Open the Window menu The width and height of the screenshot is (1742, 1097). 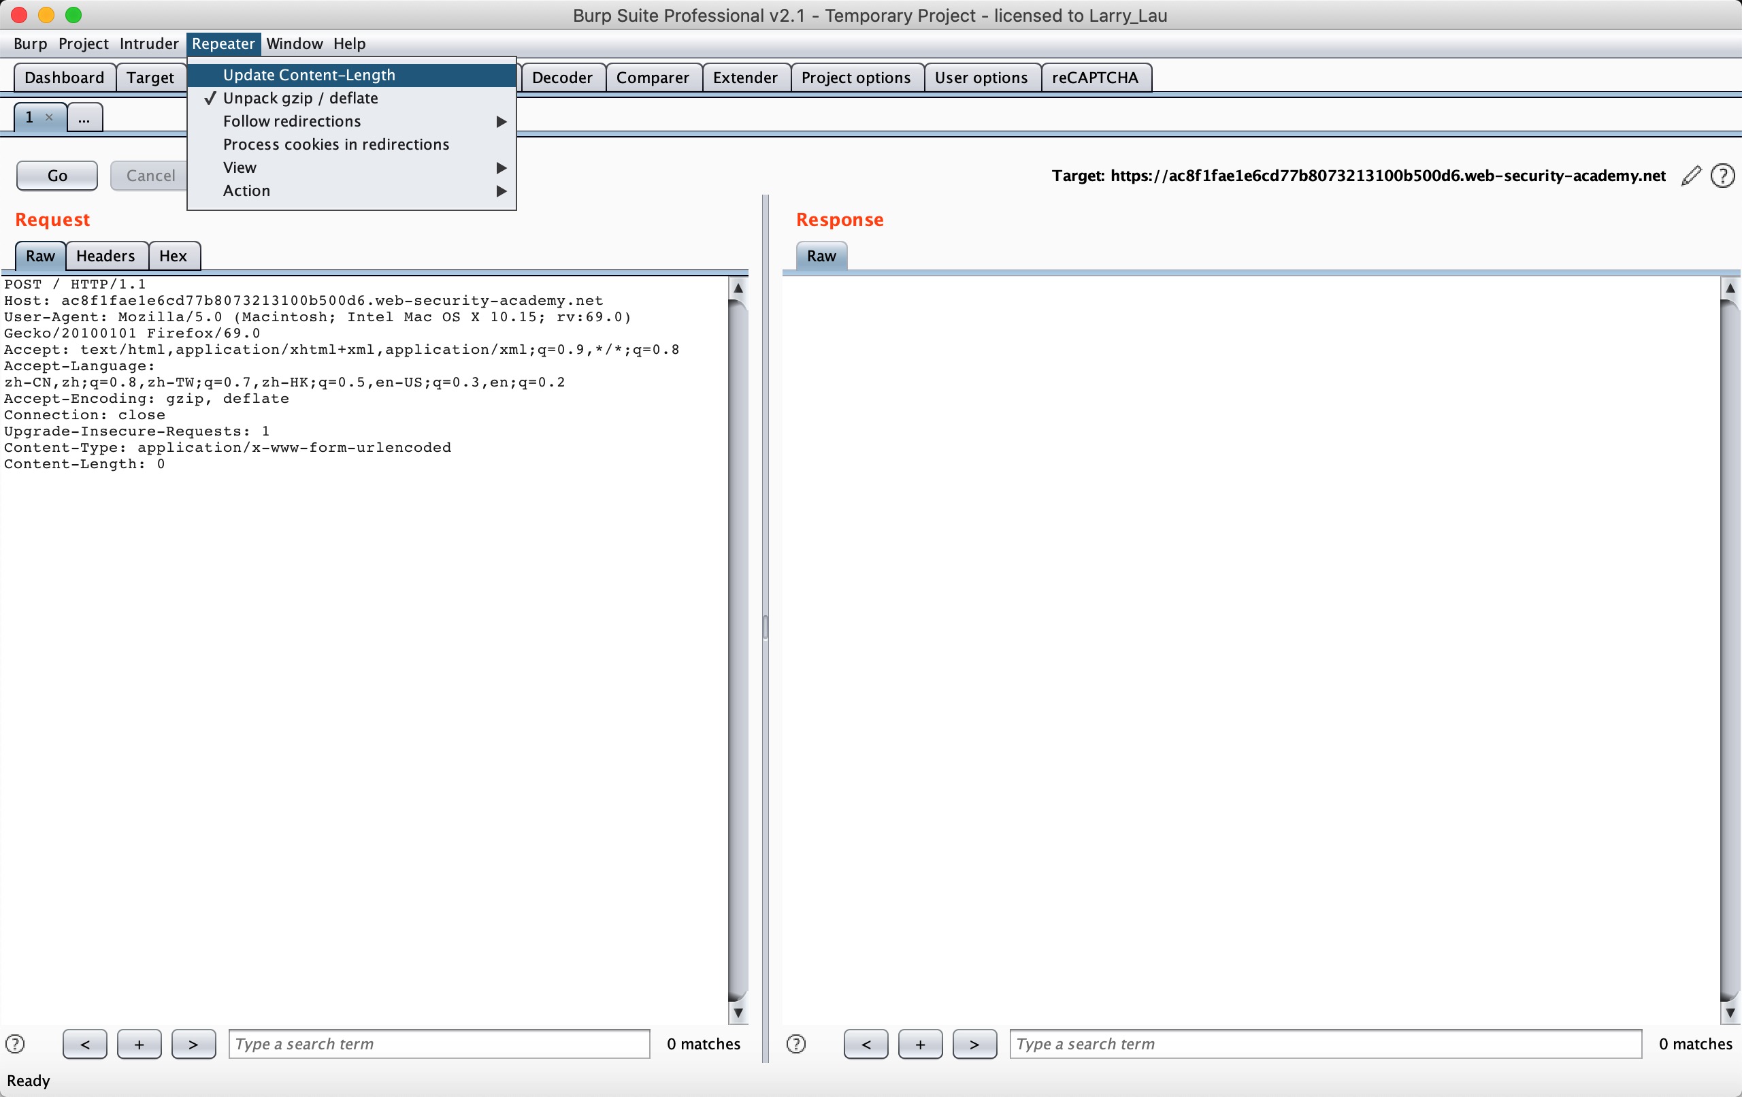(x=295, y=44)
